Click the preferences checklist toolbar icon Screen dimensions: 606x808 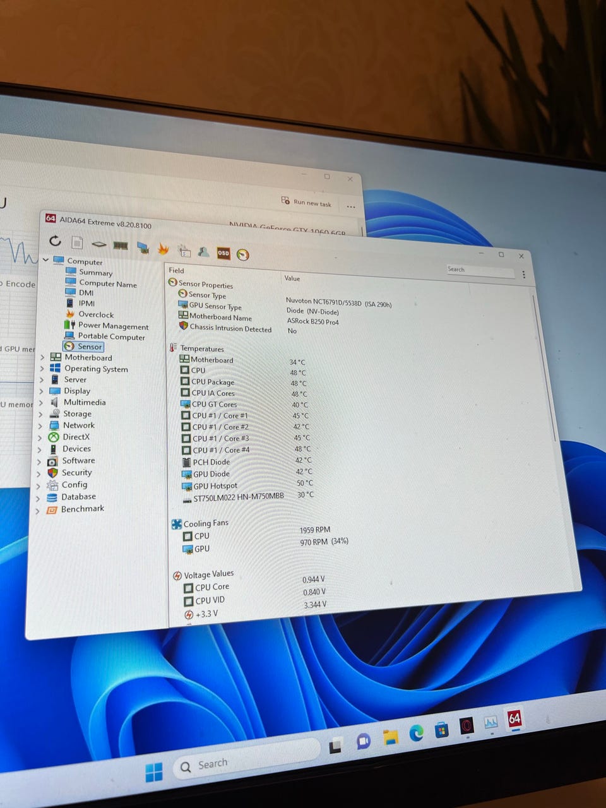tap(184, 251)
